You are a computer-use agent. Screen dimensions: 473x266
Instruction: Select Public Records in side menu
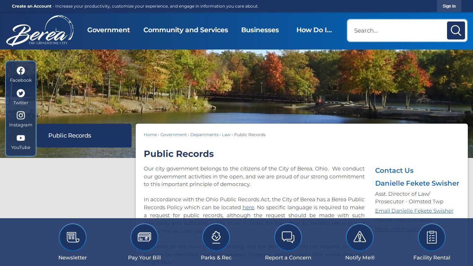tap(84, 135)
